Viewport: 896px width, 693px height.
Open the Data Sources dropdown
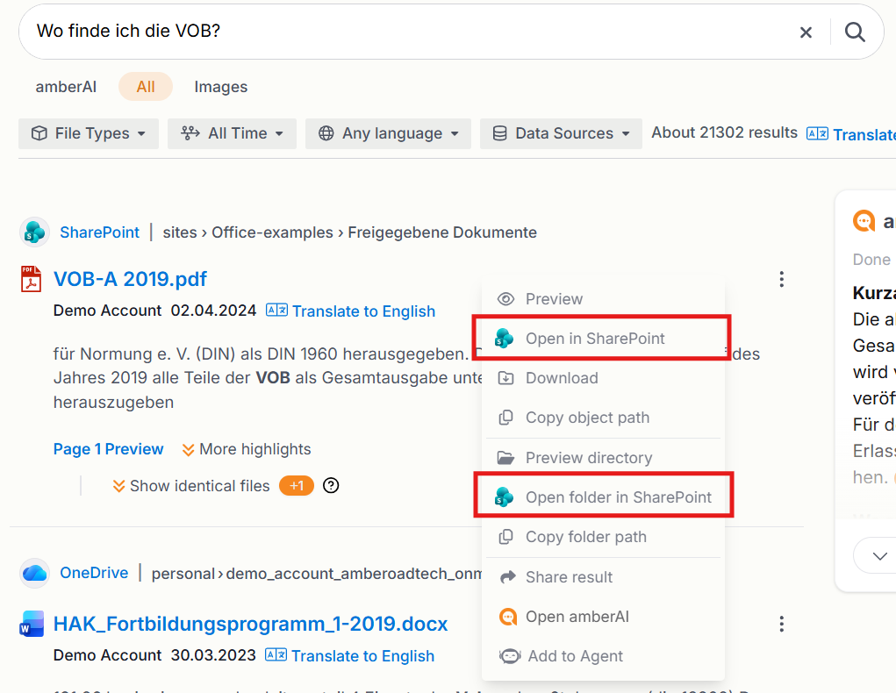point(561,133)
